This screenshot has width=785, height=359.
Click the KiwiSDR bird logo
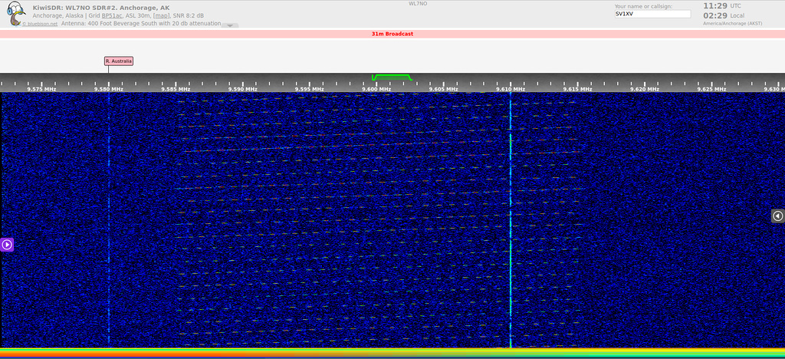[15, 14]
